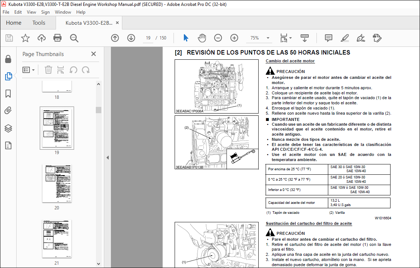Select page 18 thumbnail

click(57, 86)
